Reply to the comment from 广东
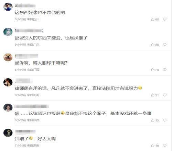The width and height of the screenshot is (172, 151). point(165,45)
